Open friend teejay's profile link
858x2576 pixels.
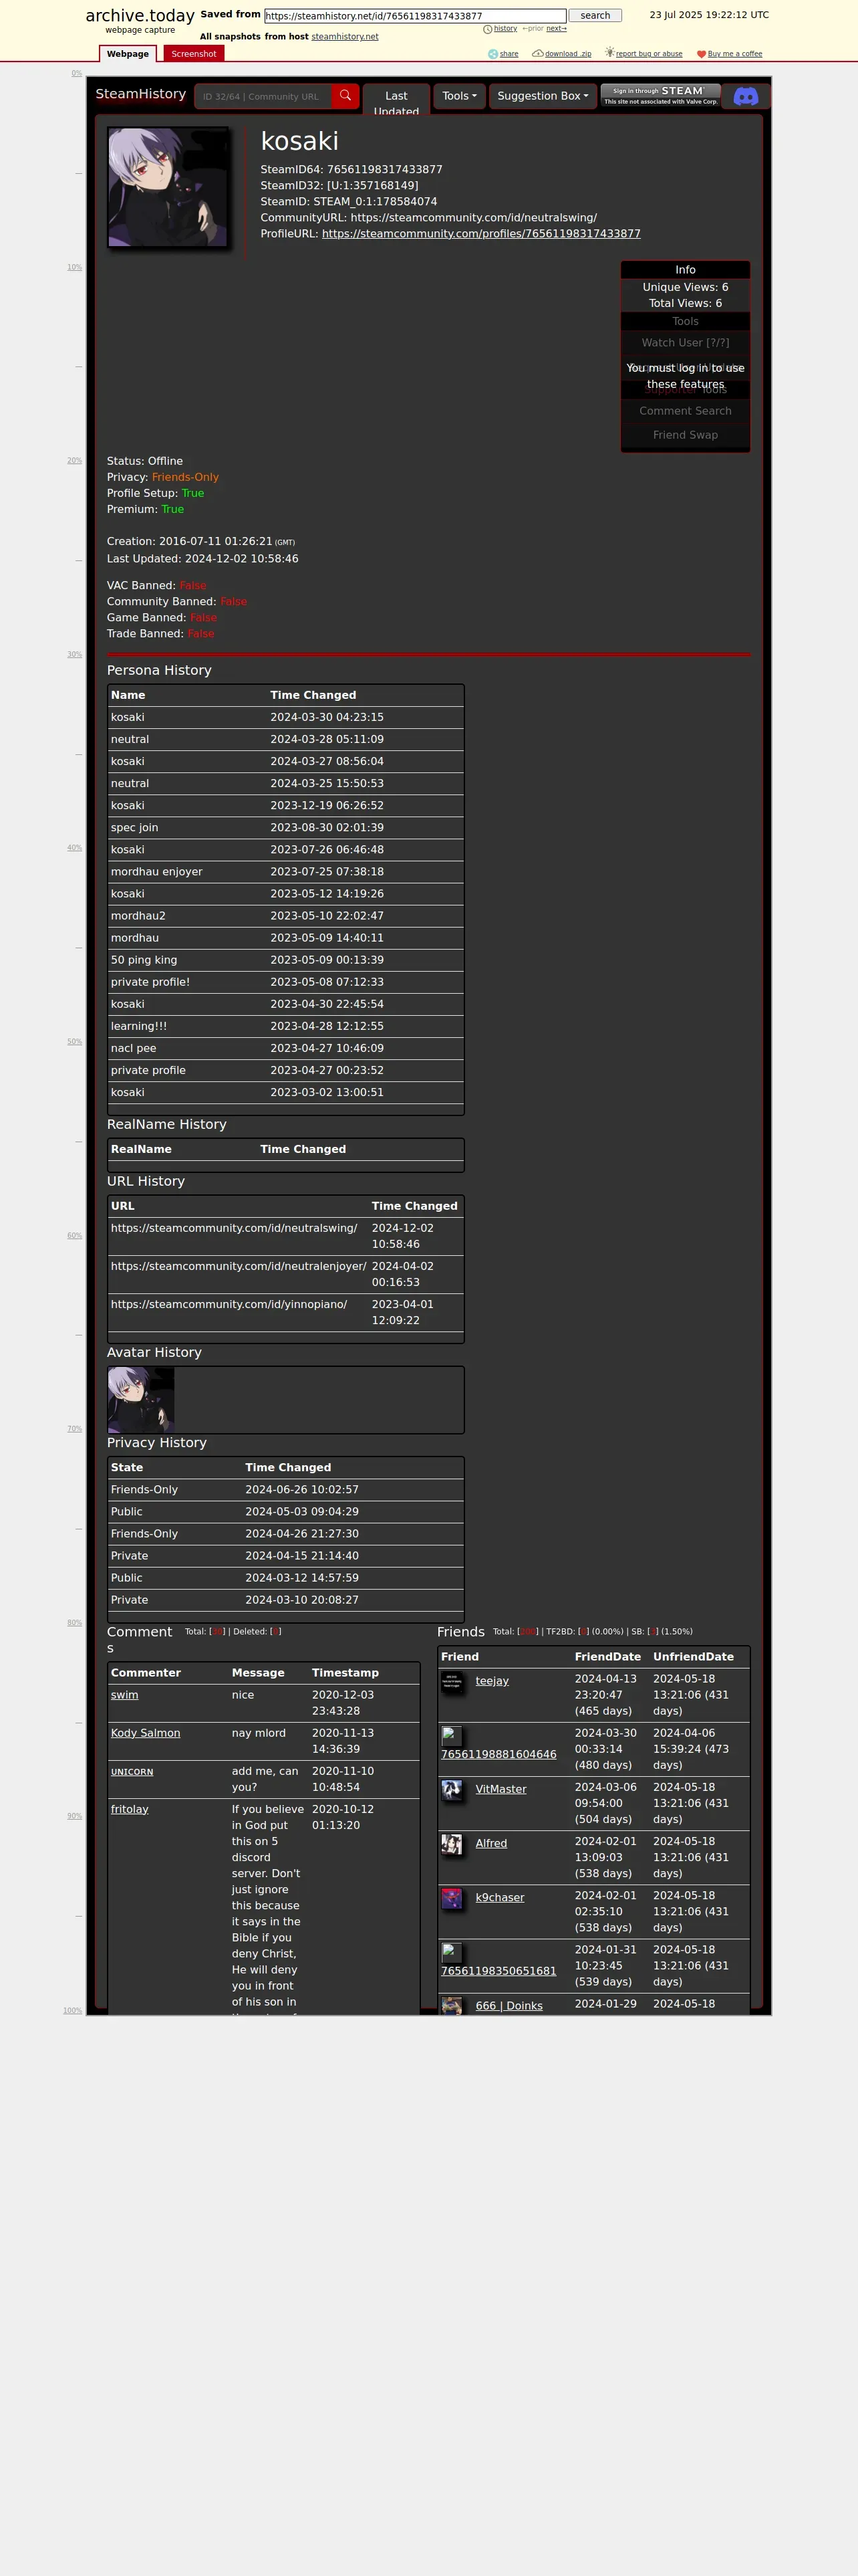tap(492, 1681)
